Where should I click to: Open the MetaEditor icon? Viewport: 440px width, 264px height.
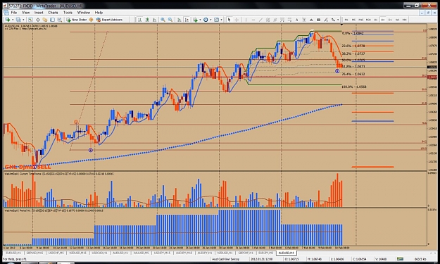coord(91,20)
